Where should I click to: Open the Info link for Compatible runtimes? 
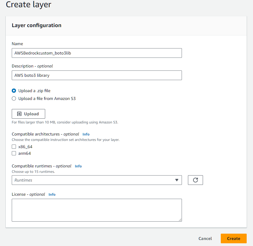pos(78,166)
